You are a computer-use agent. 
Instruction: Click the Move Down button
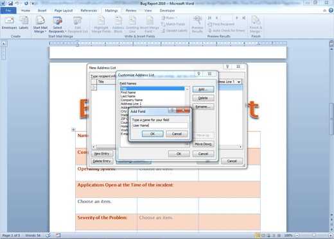[x=203, y=144]
